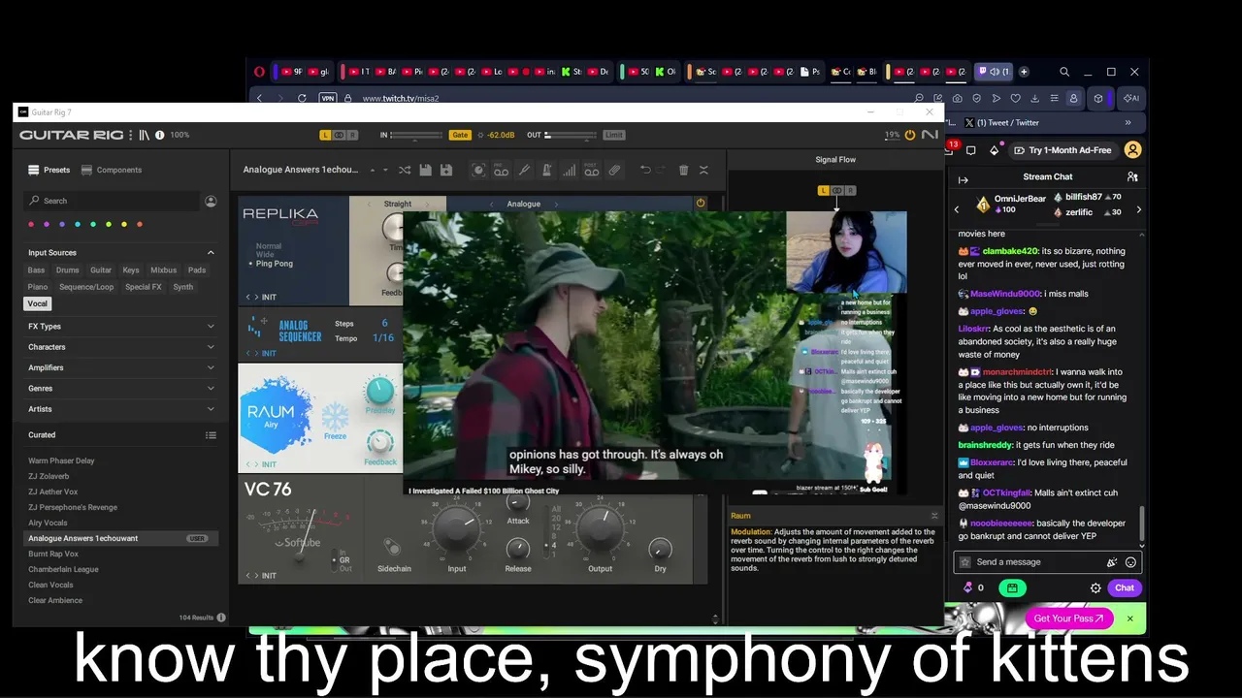The width and height of the screenshot is (1242, 698).
Task: Select right input channel R in header
Action: (x=352, y=135)
